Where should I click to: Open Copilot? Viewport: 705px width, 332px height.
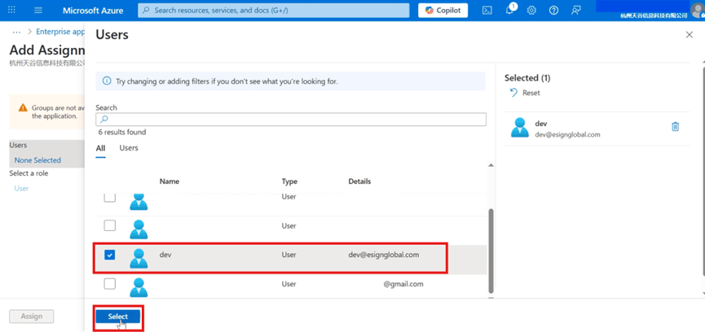(x=443, y=11)
